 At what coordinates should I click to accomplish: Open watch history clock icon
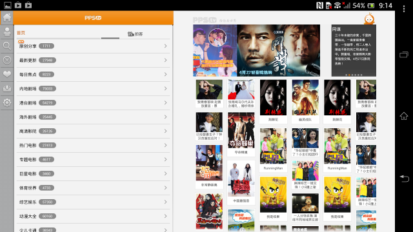click(7, 60)
